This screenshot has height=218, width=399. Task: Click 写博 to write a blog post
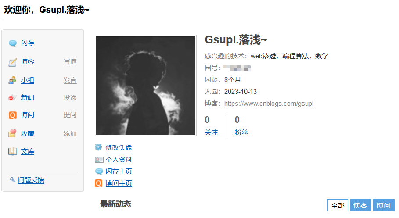pos(70,62)
